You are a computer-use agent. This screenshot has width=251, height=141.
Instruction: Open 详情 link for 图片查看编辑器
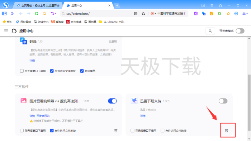point(32,116)
